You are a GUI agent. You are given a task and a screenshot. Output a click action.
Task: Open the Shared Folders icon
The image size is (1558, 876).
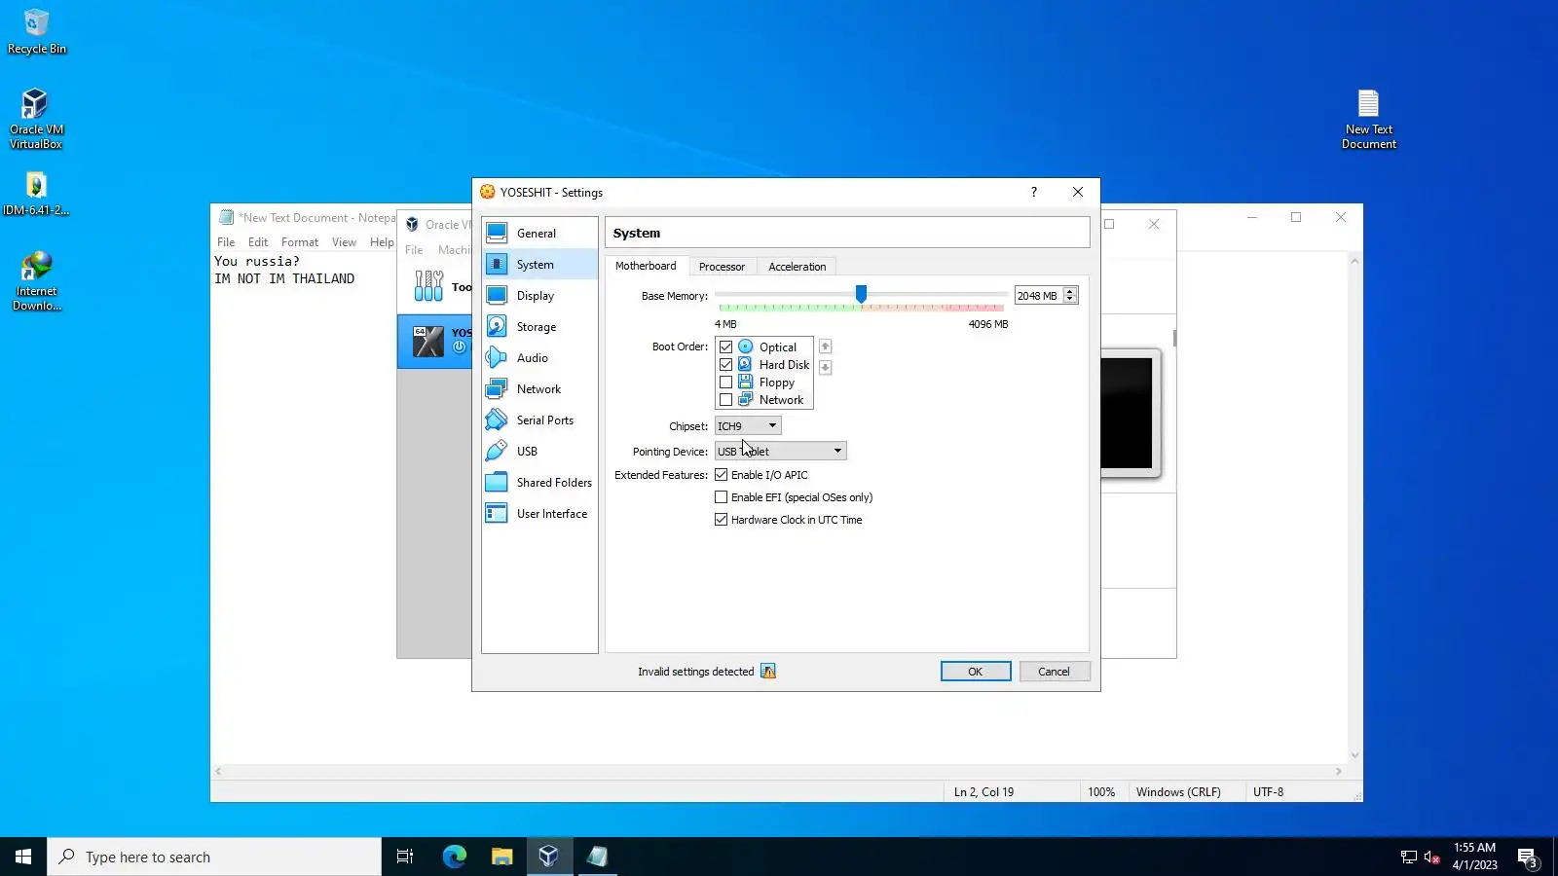pyautogui.click(x=497, y=482)
